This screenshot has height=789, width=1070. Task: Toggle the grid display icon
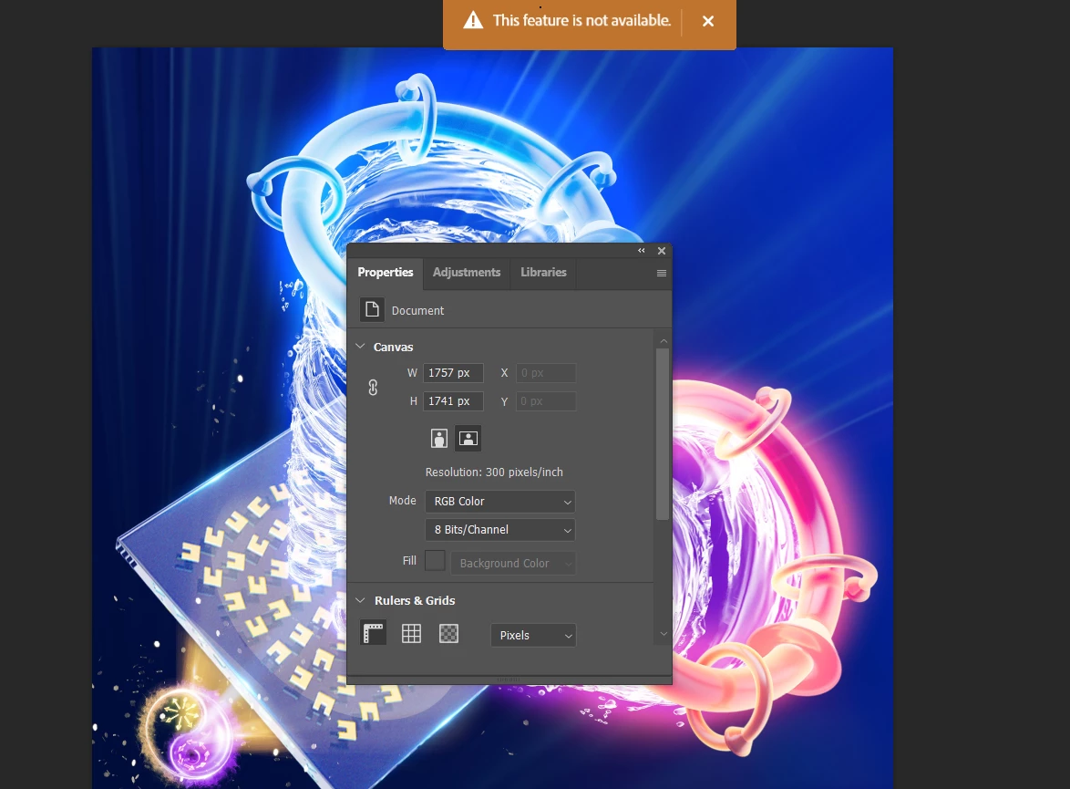(x=411, y=634)
